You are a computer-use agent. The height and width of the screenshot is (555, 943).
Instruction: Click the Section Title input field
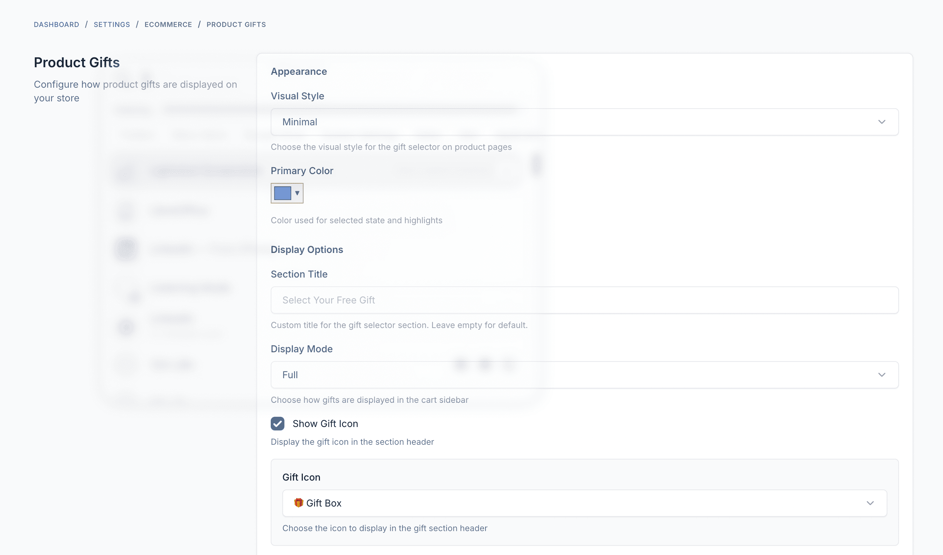pos(584,300)
